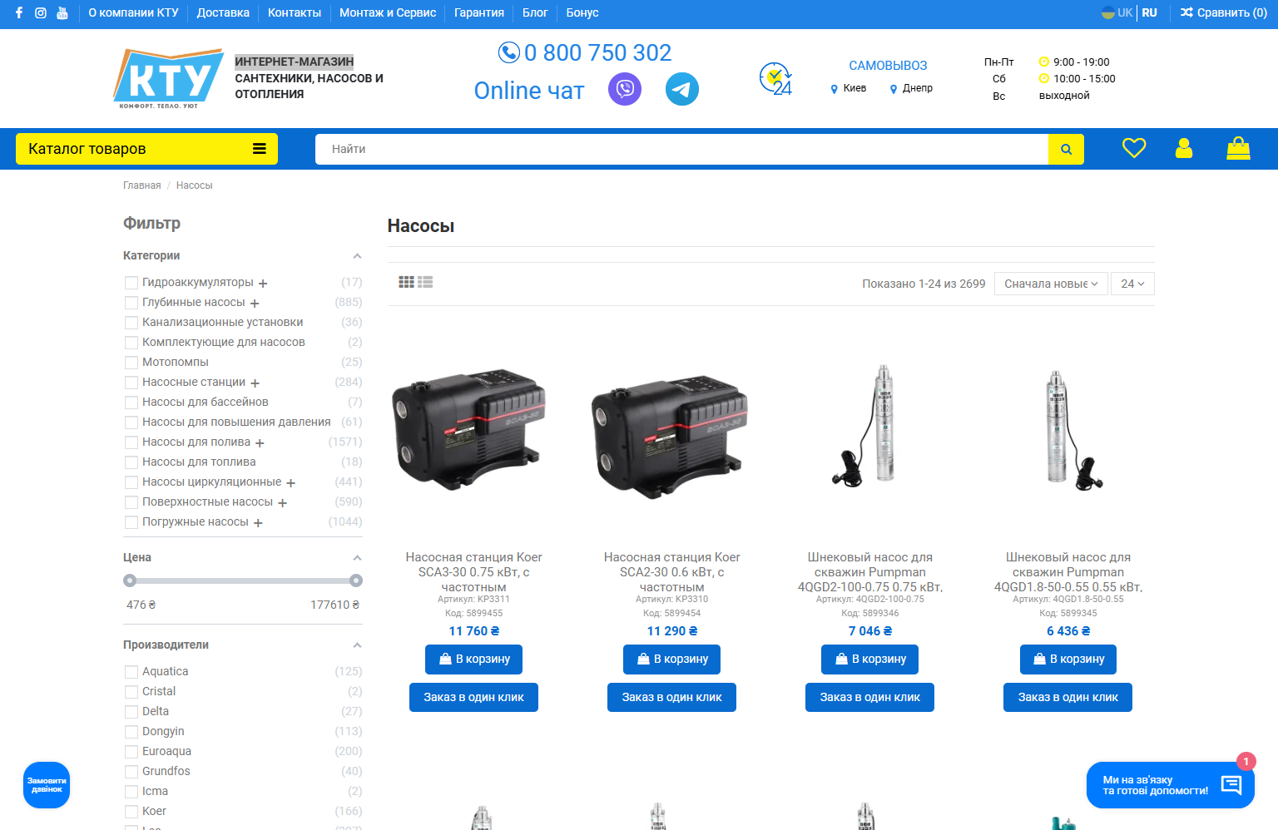
Task: Start a Viber chat
Action: tap(625, 89)
